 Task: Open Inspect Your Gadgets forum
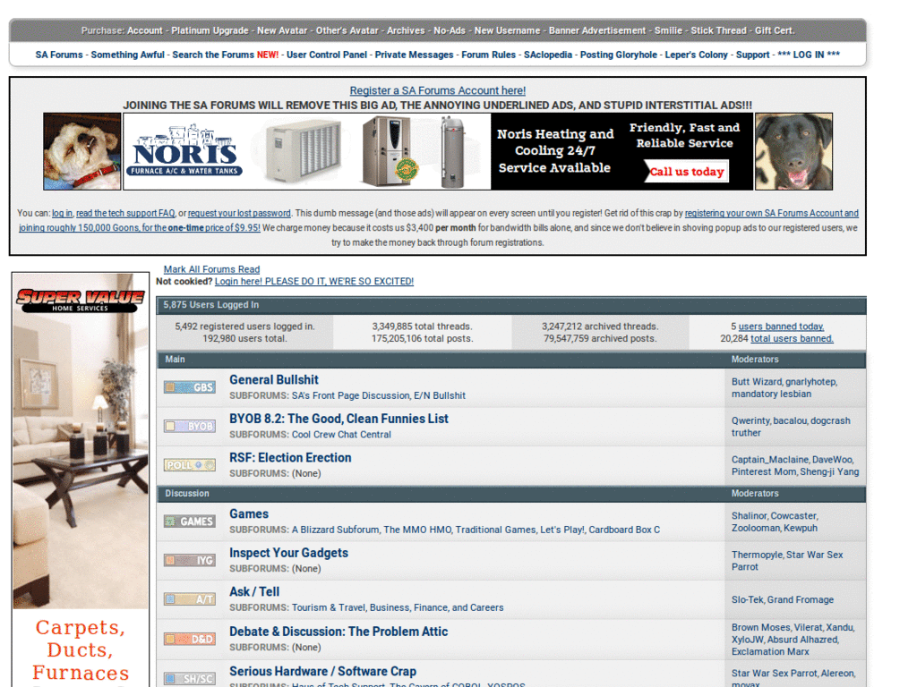tap(288, 553)
